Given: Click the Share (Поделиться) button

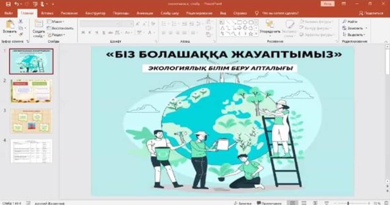Looking at the screenshot, I should [372, 13].
